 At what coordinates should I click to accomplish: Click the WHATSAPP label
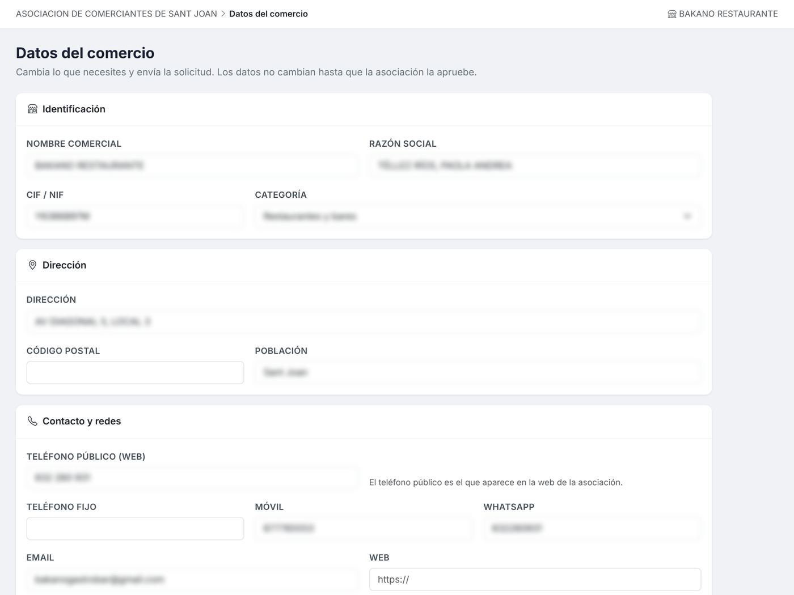coord(509,507)
